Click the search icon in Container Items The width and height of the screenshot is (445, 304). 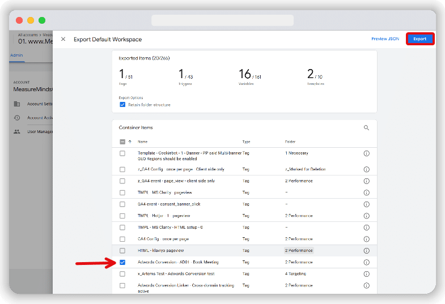pyautogui.click(x=366, y=128)
